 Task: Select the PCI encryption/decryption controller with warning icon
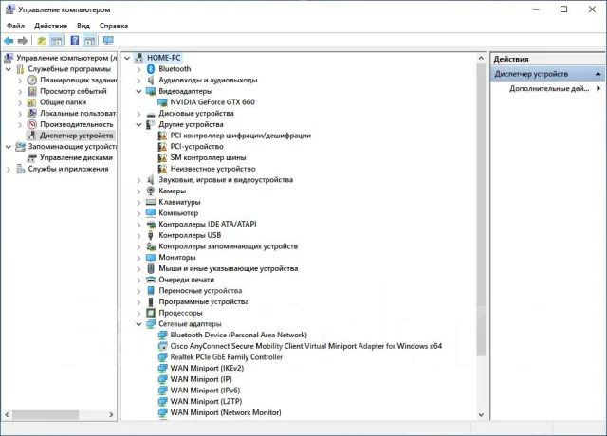(240, 136)
